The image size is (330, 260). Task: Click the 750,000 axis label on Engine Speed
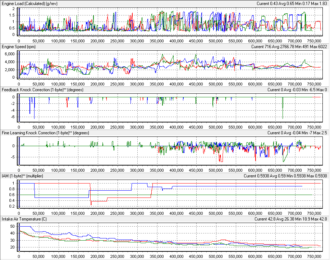[x=314, y=82]
